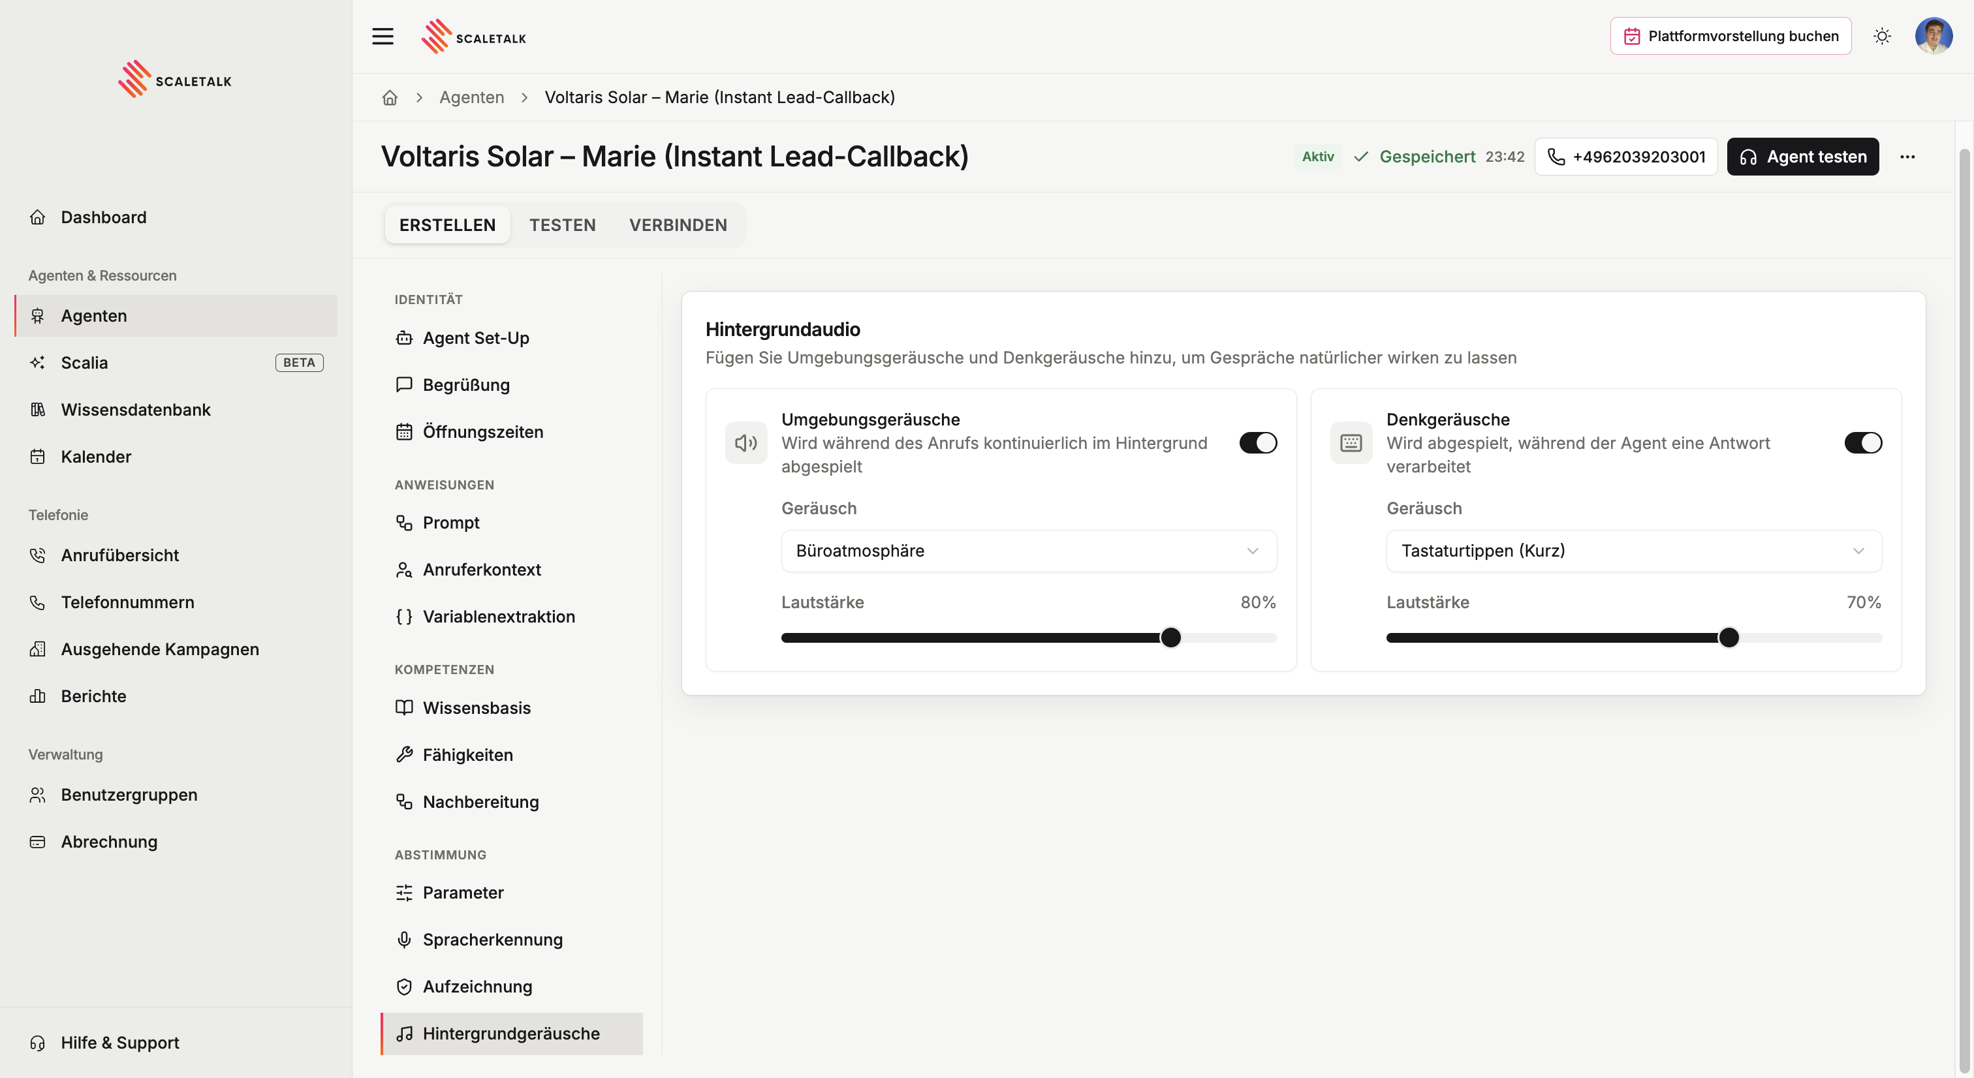Click the Scalia sparkle icon
This screenshot has width=1974, height=1078.
pyautogui.click(x=38, y=362)
